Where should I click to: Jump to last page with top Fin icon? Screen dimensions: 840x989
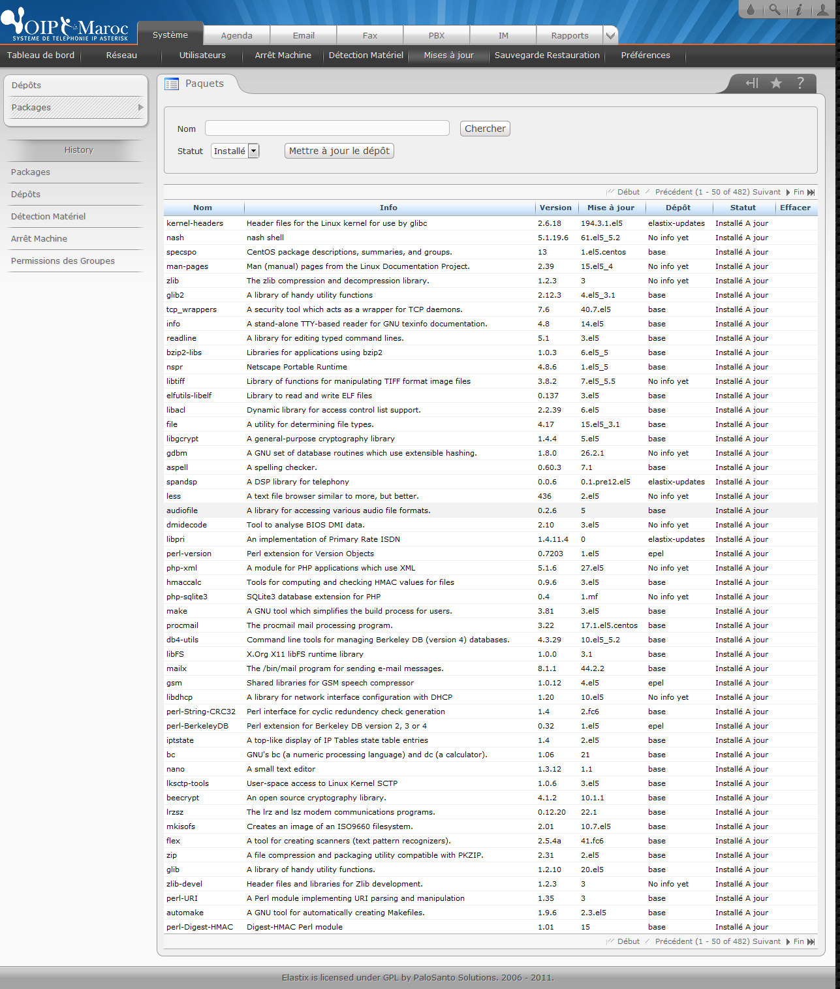811,192
